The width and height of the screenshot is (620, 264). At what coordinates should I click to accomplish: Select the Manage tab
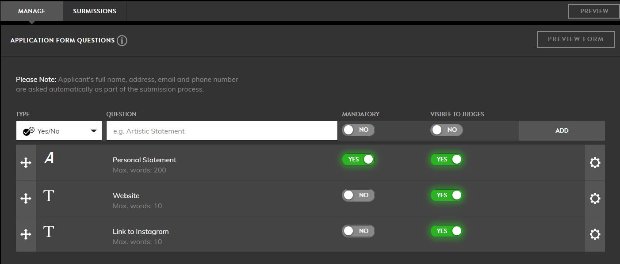pyautogui.click(x=31, y=11)
